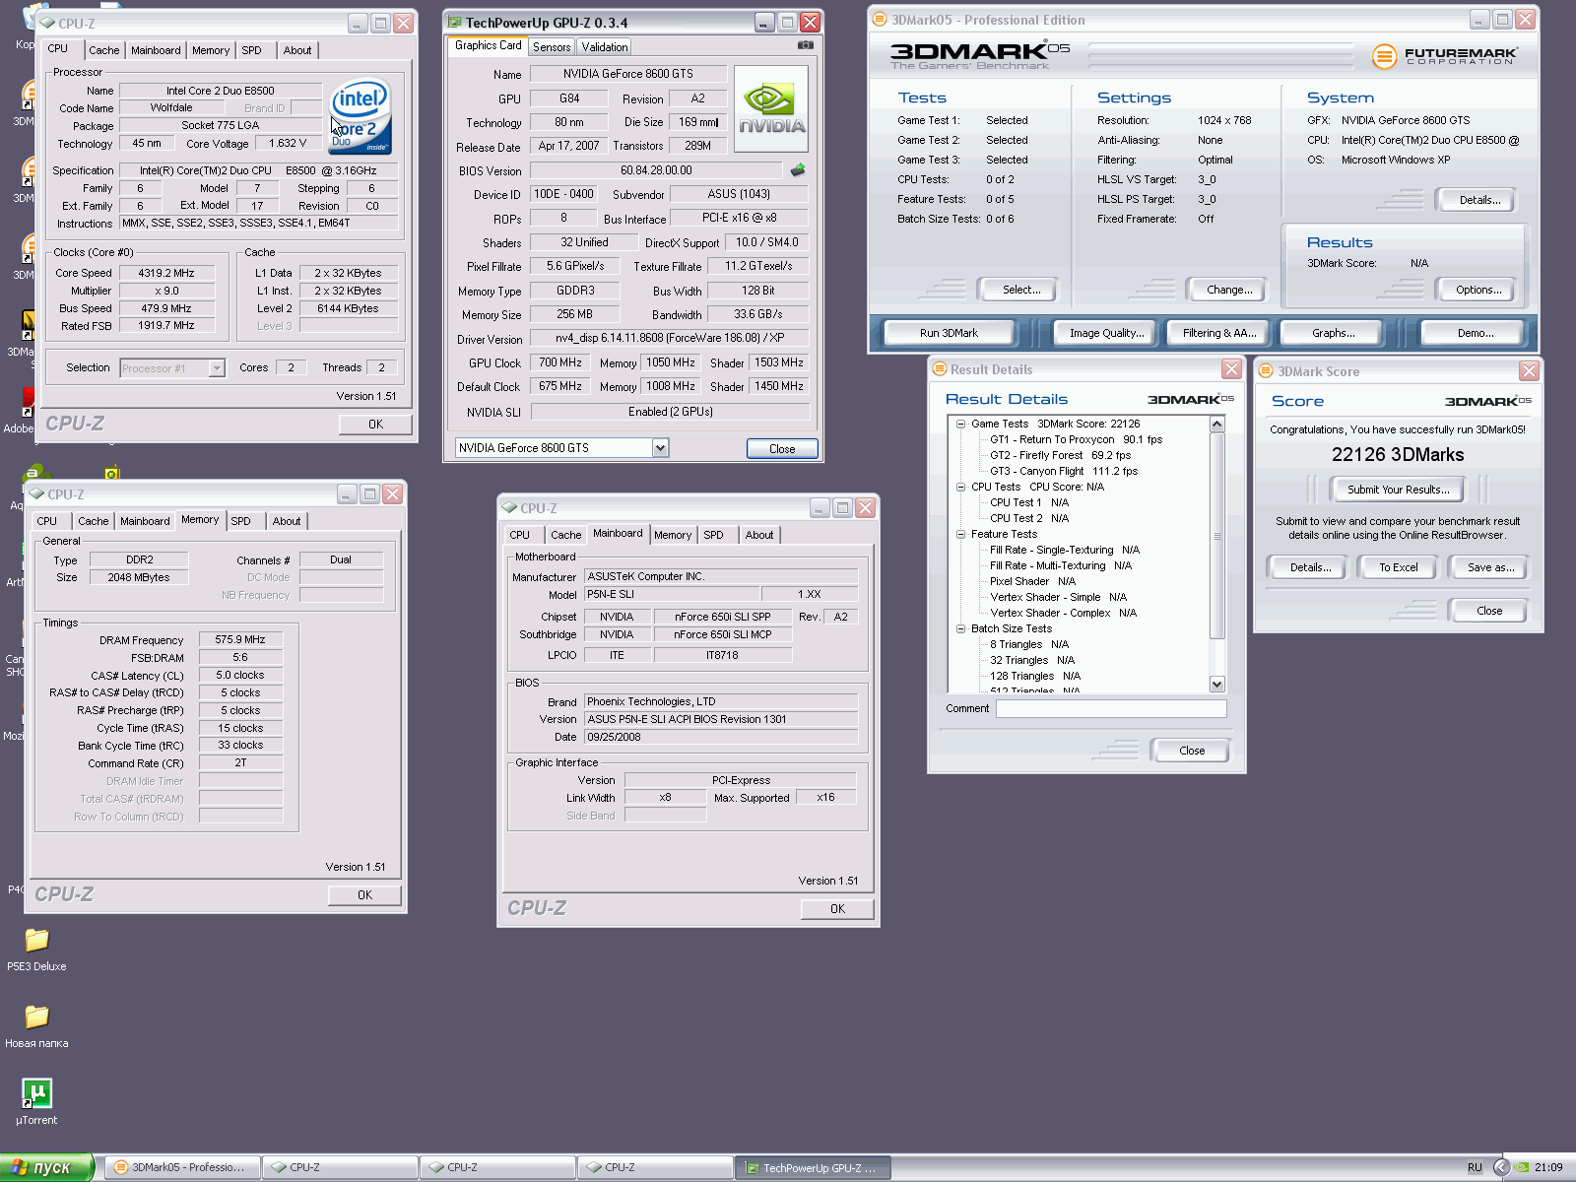The image size is (1576, 1182).
Task: Click CPU-Z Mainboard window title icon
Action: point(509,508)
